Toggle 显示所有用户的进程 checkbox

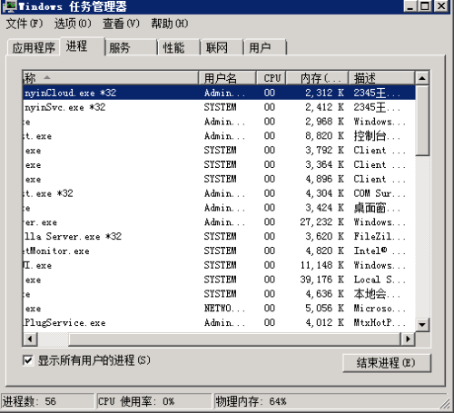(x=28, y=360)
